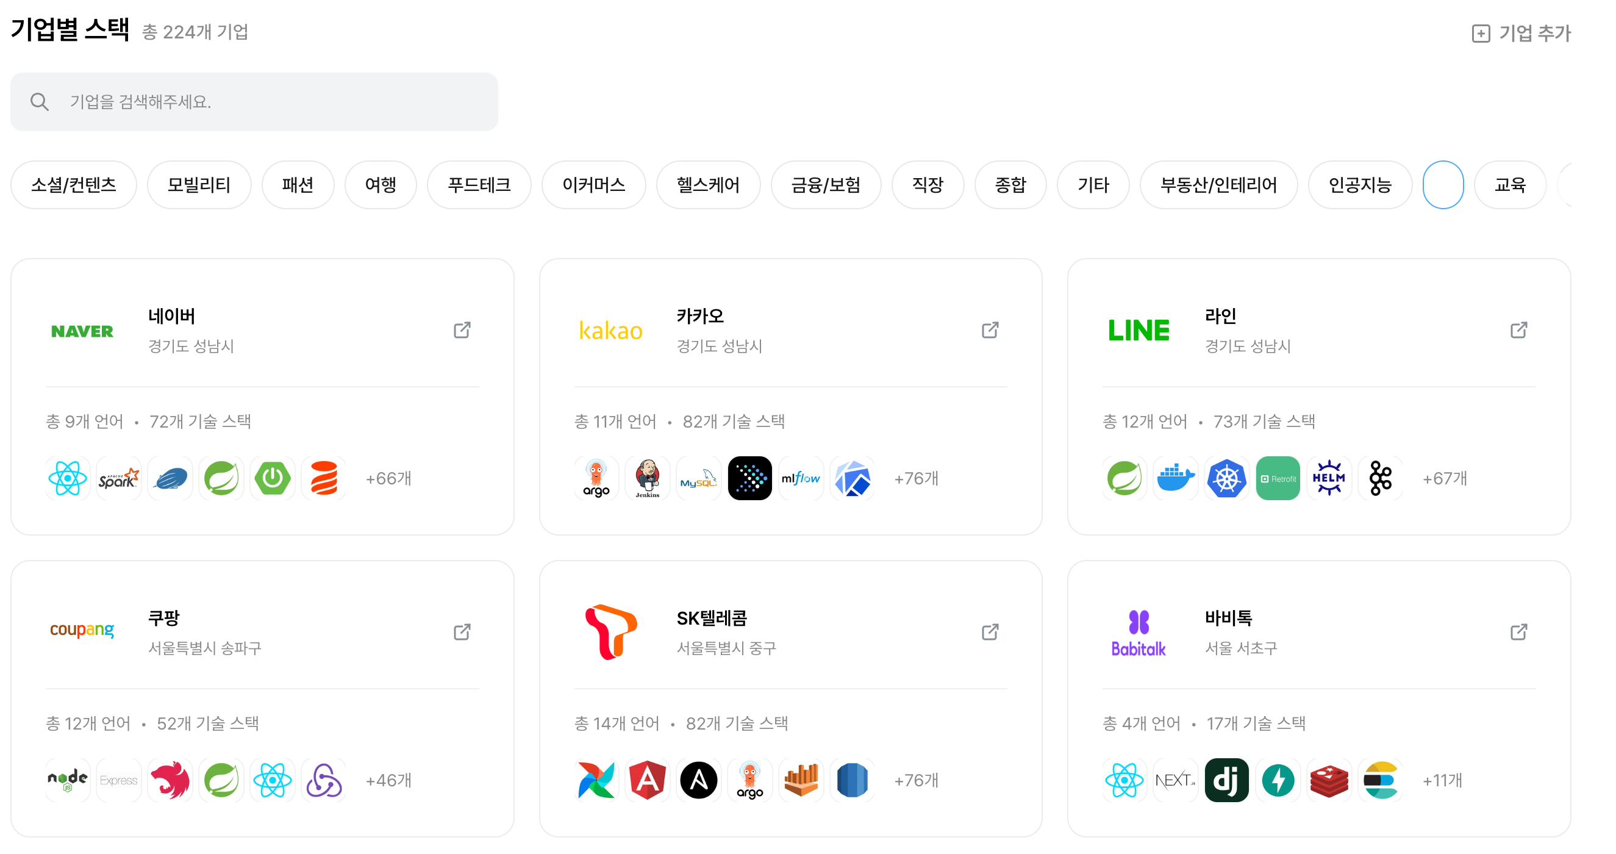Click the Express icon in Coupang card
The image size is (1616, 854).
pyautogui.click(x=118, y=780)
